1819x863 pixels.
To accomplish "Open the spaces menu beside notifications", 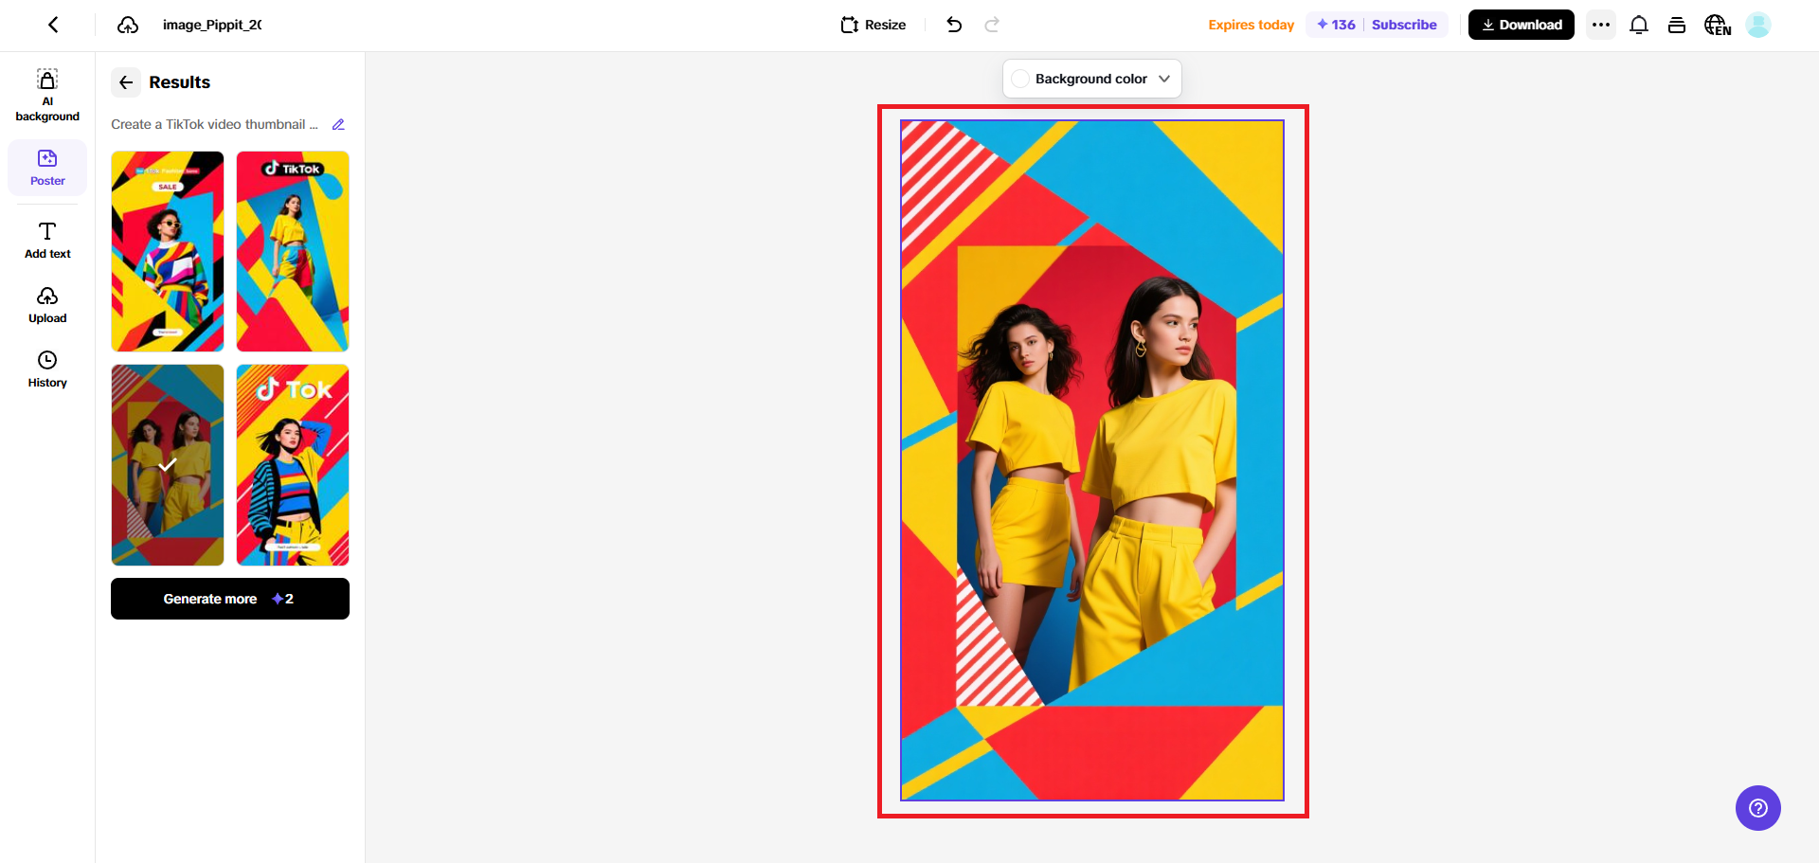I will 1677,25.
